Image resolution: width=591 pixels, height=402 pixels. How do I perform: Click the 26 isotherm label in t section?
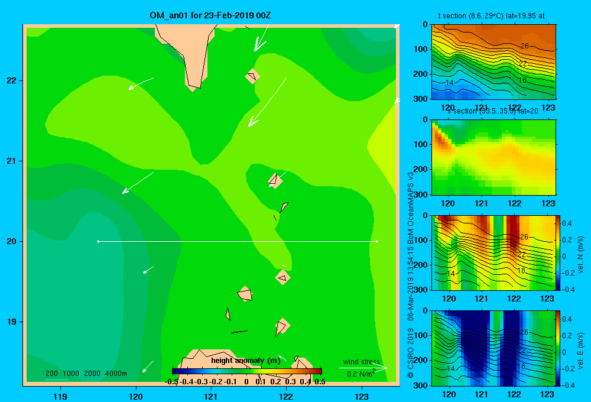point(524,46)
